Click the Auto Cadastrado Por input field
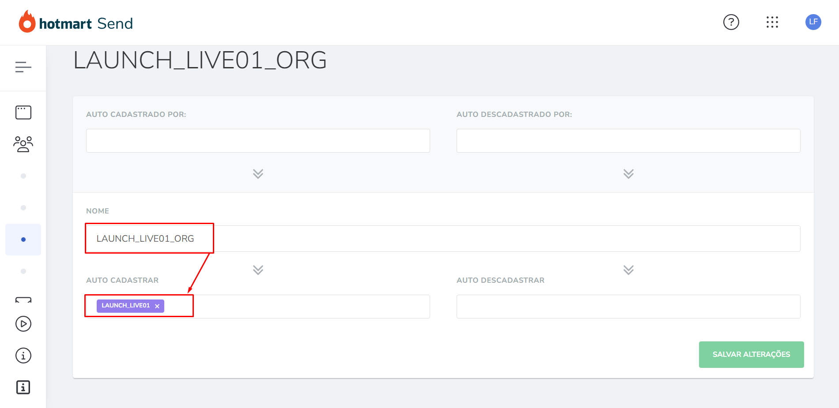 pyautogui.click(x=258, y=141)
